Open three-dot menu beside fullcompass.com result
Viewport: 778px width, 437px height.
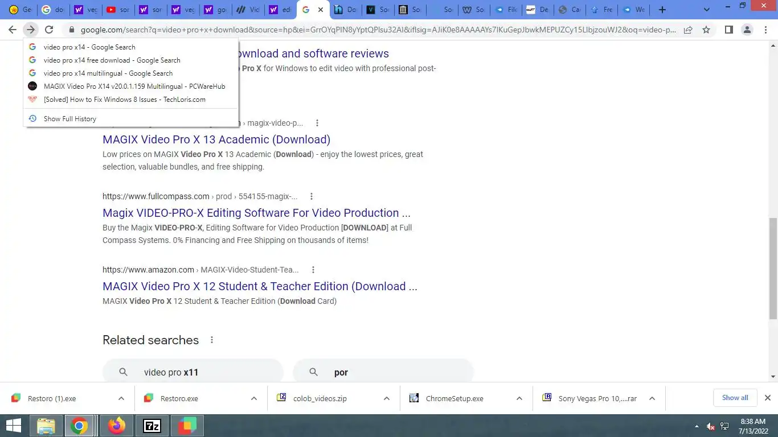tap(312, 196)
